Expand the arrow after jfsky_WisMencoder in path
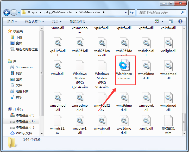 (76, 12)
